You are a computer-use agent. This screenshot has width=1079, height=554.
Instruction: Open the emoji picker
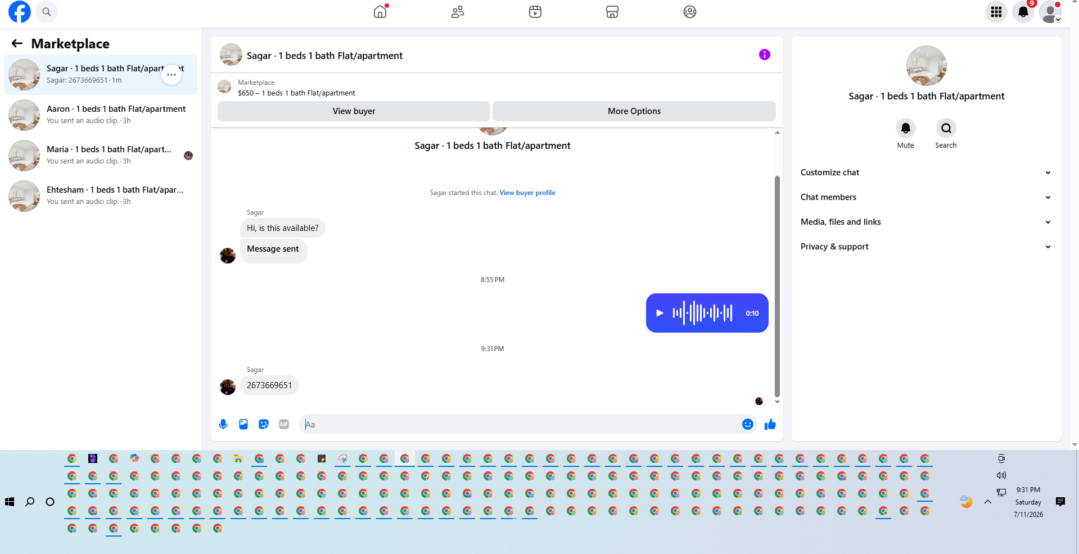748,424
